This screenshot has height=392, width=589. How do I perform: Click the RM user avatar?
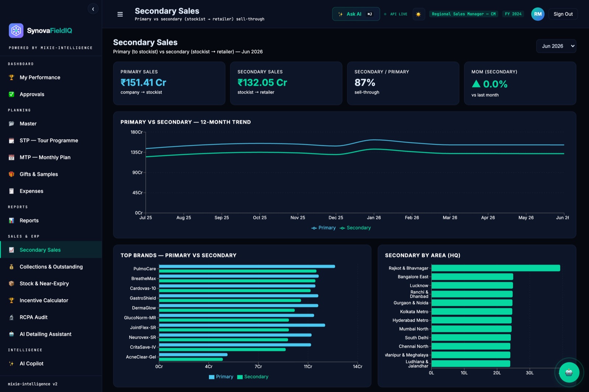pyautogui.click(x=538, y=14)
